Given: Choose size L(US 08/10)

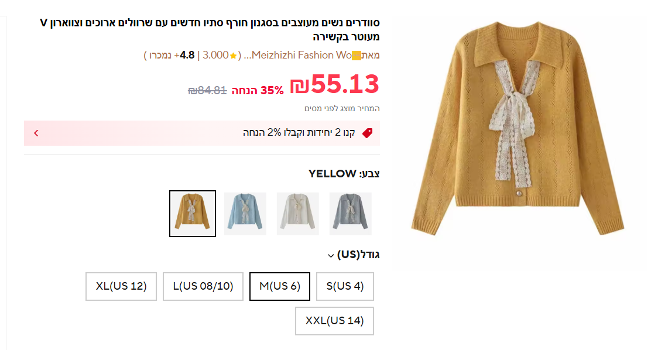Looking at the screenshot, I should pyautogui.click(x=203, y=286).
